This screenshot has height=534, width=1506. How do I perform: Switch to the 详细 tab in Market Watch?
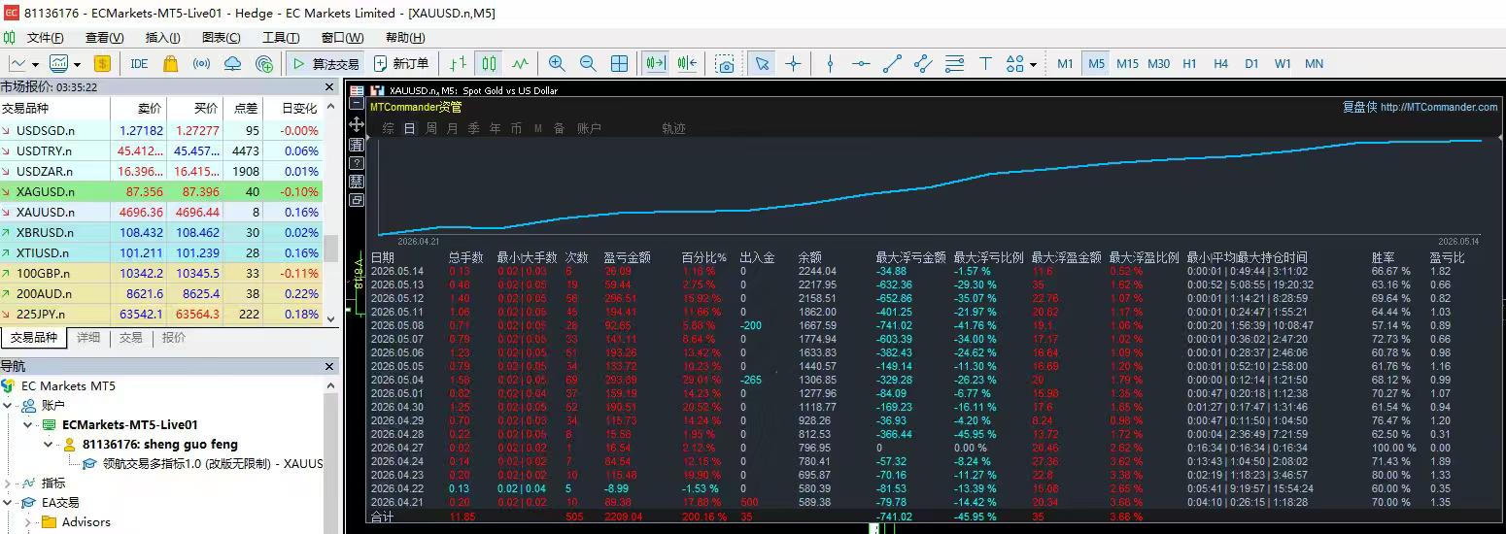click(88, 338)
